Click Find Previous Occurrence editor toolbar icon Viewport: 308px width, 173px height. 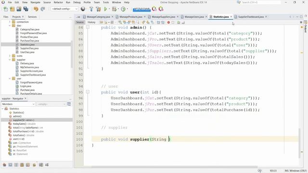pos(124,23)
